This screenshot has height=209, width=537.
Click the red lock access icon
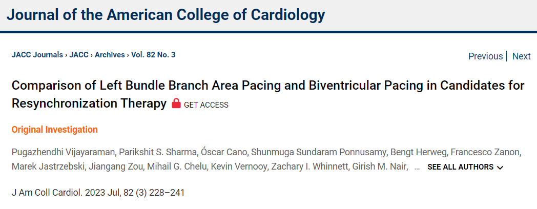[x=176, y=103]
